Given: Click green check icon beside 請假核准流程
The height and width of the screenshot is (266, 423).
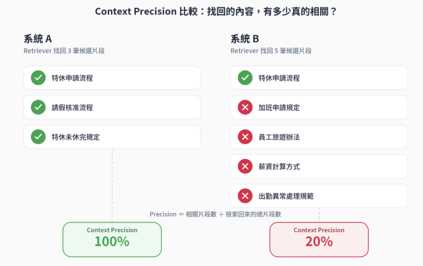Looking at the screenshot, I should (38, 107).
